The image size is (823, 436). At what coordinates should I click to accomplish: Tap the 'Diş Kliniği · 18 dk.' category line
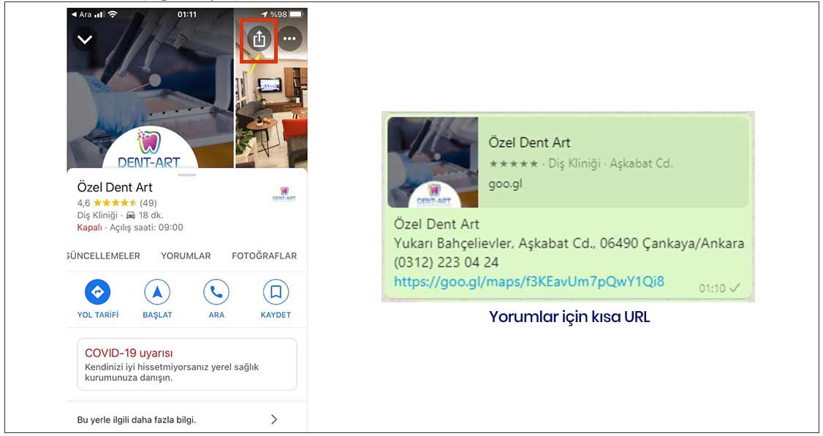coord(120,215)
